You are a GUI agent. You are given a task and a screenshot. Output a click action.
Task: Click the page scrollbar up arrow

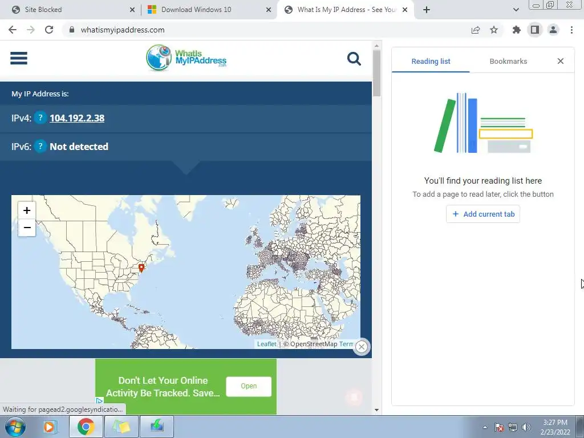point(376,46)
